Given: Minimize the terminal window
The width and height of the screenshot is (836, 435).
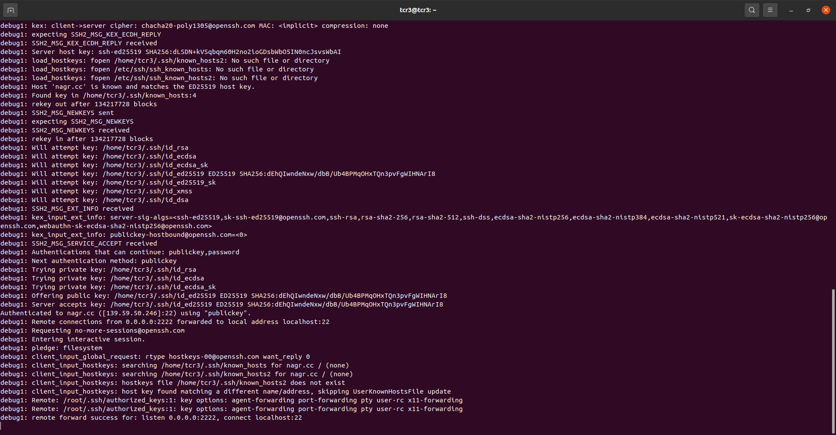Looking at the screenshot, I should 790,10.
